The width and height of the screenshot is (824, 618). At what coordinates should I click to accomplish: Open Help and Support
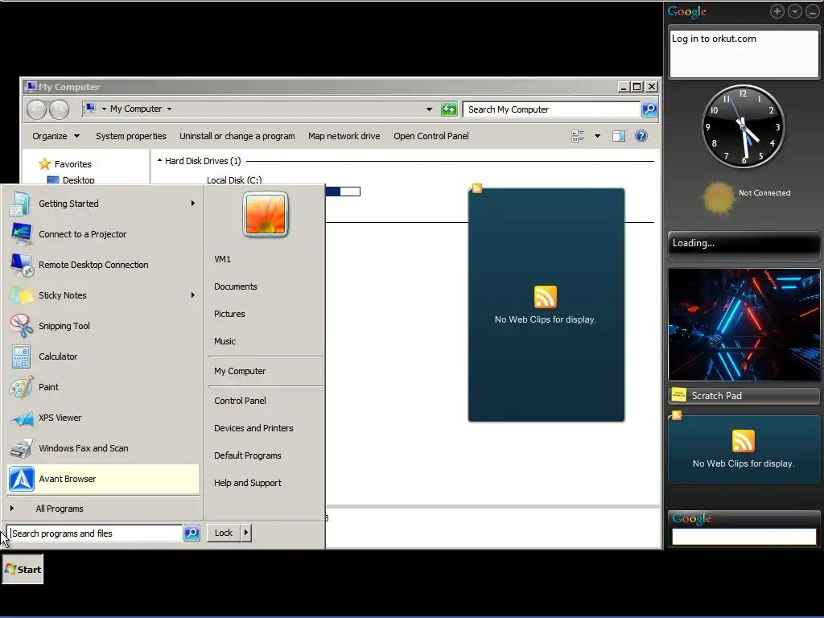click(248, 483)
